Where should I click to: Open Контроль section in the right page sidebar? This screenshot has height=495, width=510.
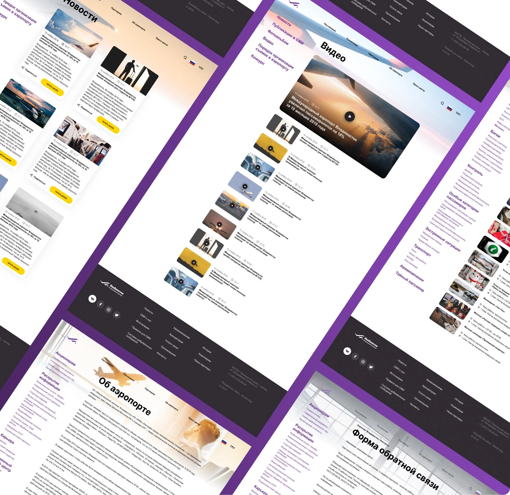475,170
